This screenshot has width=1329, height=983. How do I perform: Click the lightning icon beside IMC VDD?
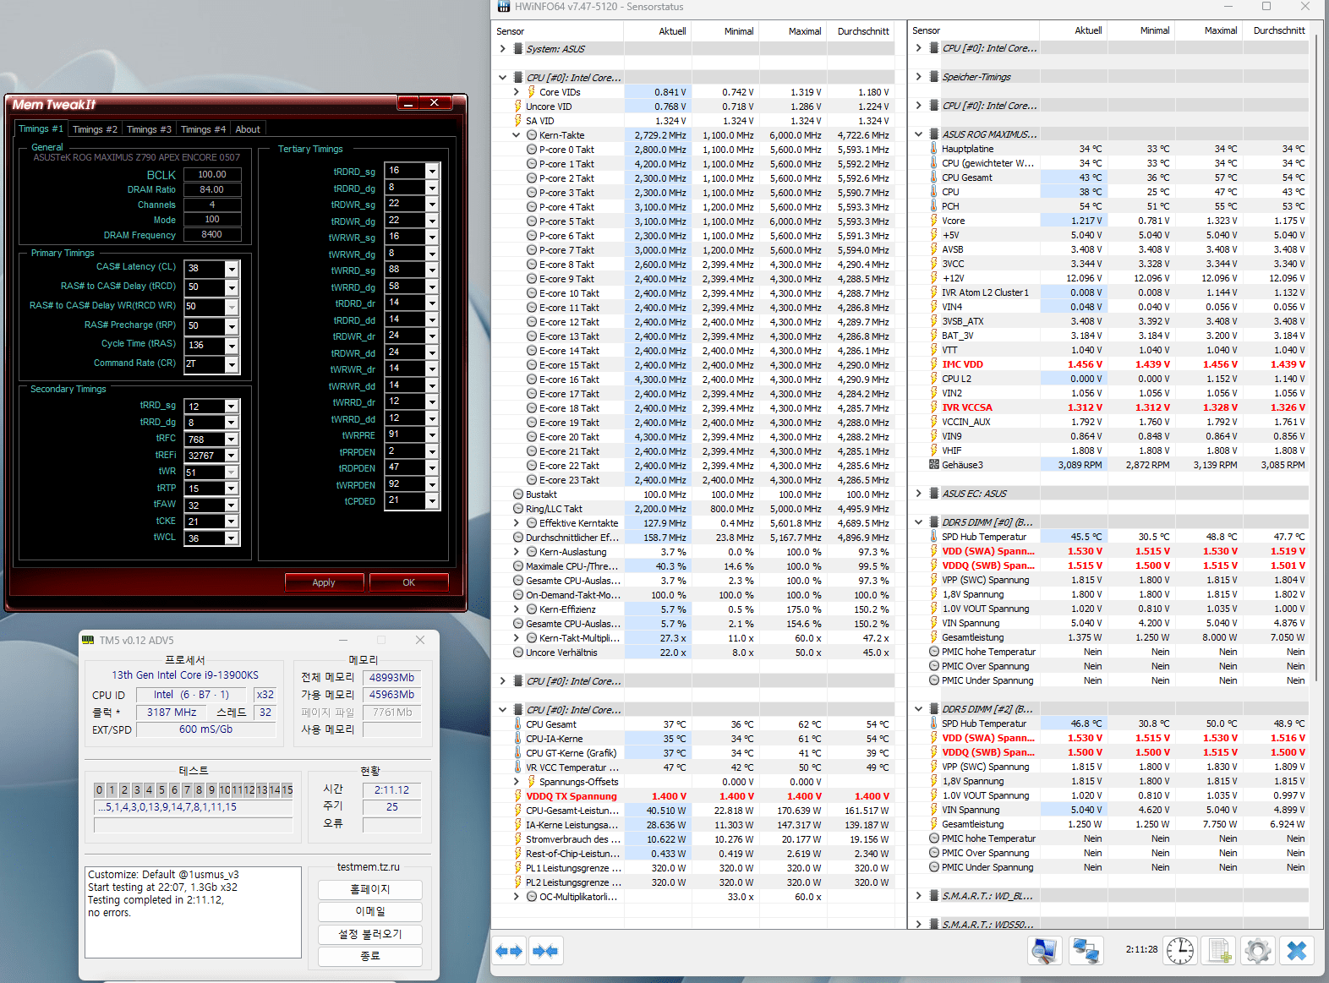coord(933,364)
